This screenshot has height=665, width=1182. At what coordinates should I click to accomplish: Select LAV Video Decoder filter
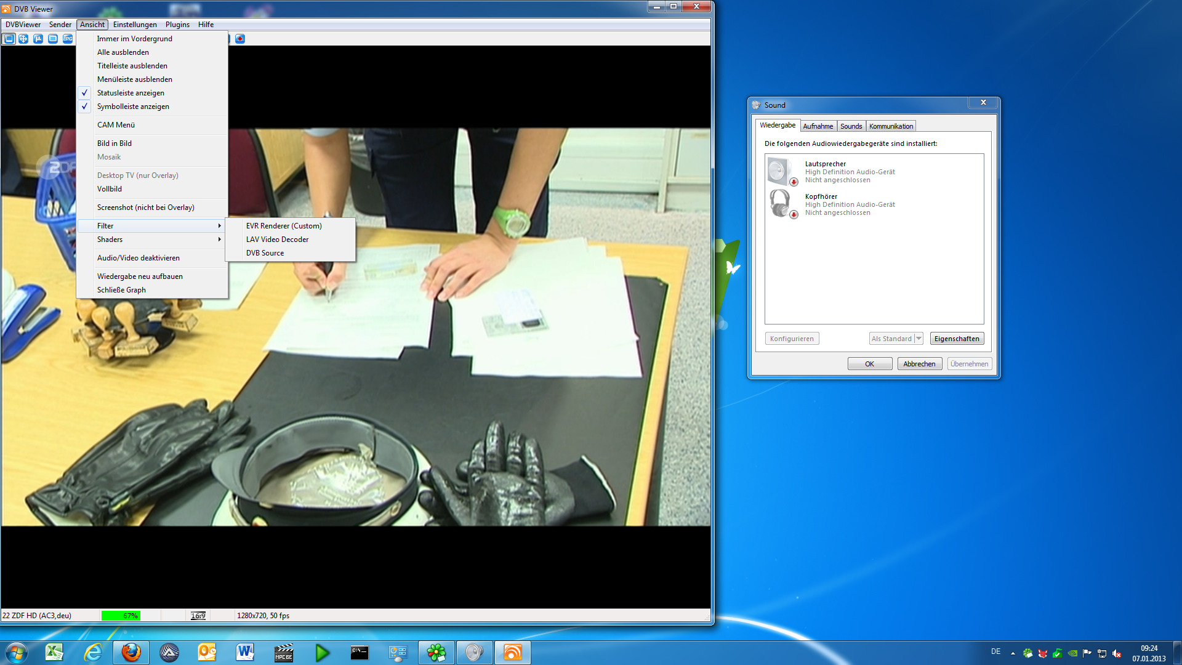pos(291,240)
